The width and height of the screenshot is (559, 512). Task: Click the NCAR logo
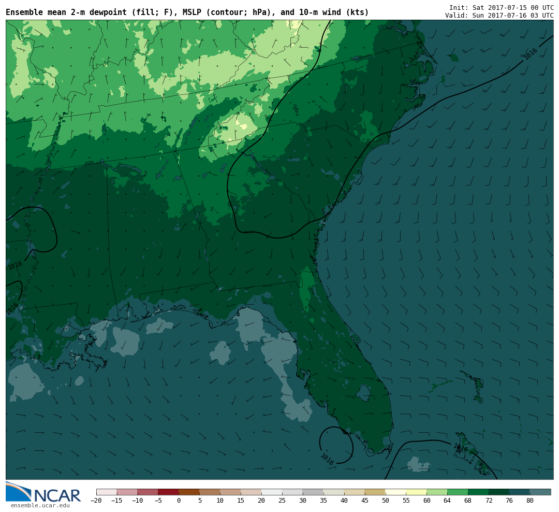click(x=43, y=492)
